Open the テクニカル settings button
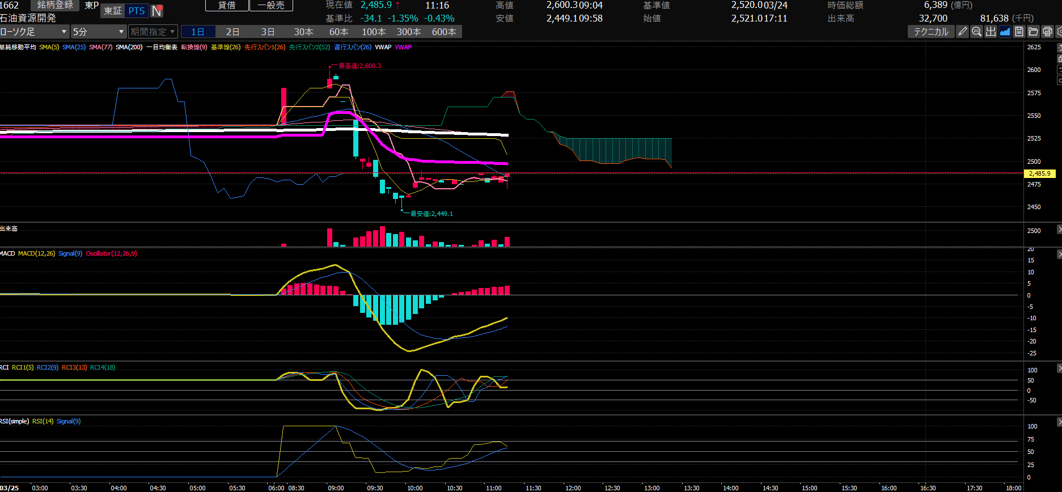1062x492 pixels. coord(931,32)
